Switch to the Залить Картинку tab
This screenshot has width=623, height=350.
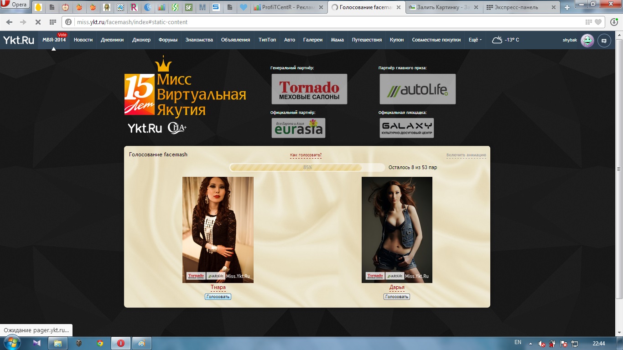click(x=443, y=7)
